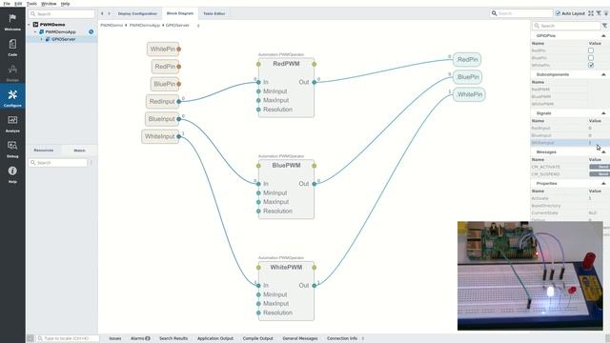610x343 pixels.
Task: Click the WhiteInput output port dot
Action: coord(178,136)
